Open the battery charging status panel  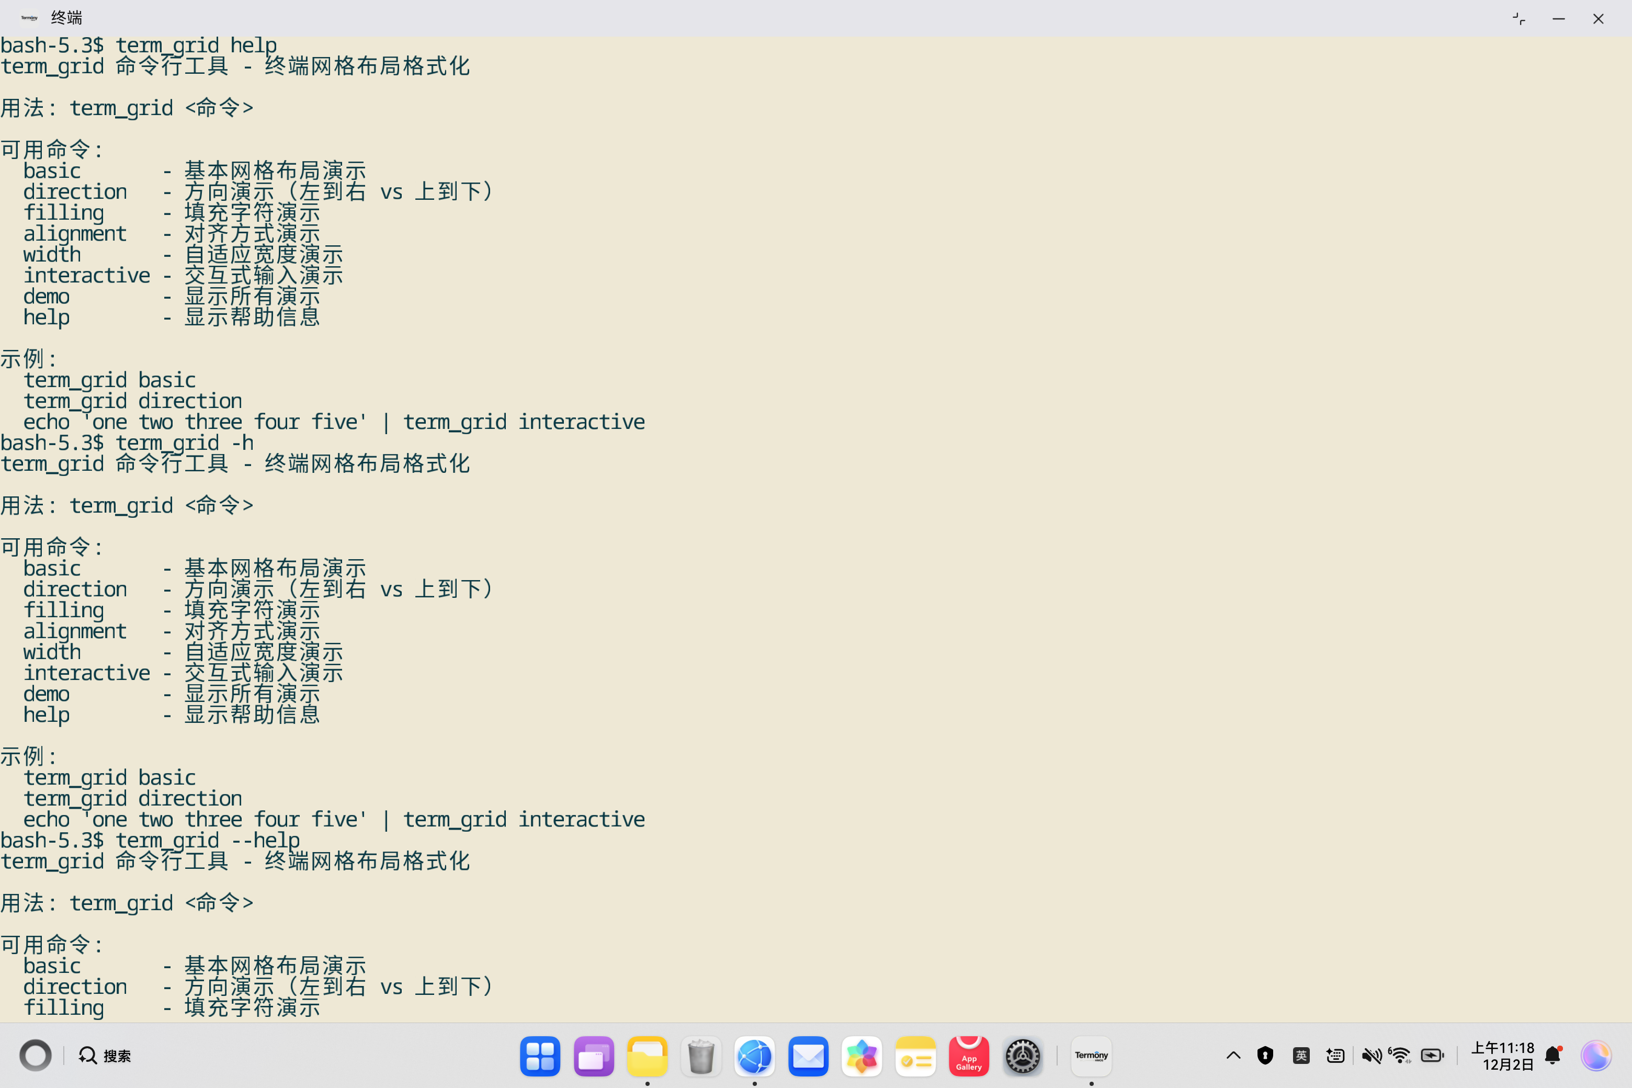pos(1432,1056)
